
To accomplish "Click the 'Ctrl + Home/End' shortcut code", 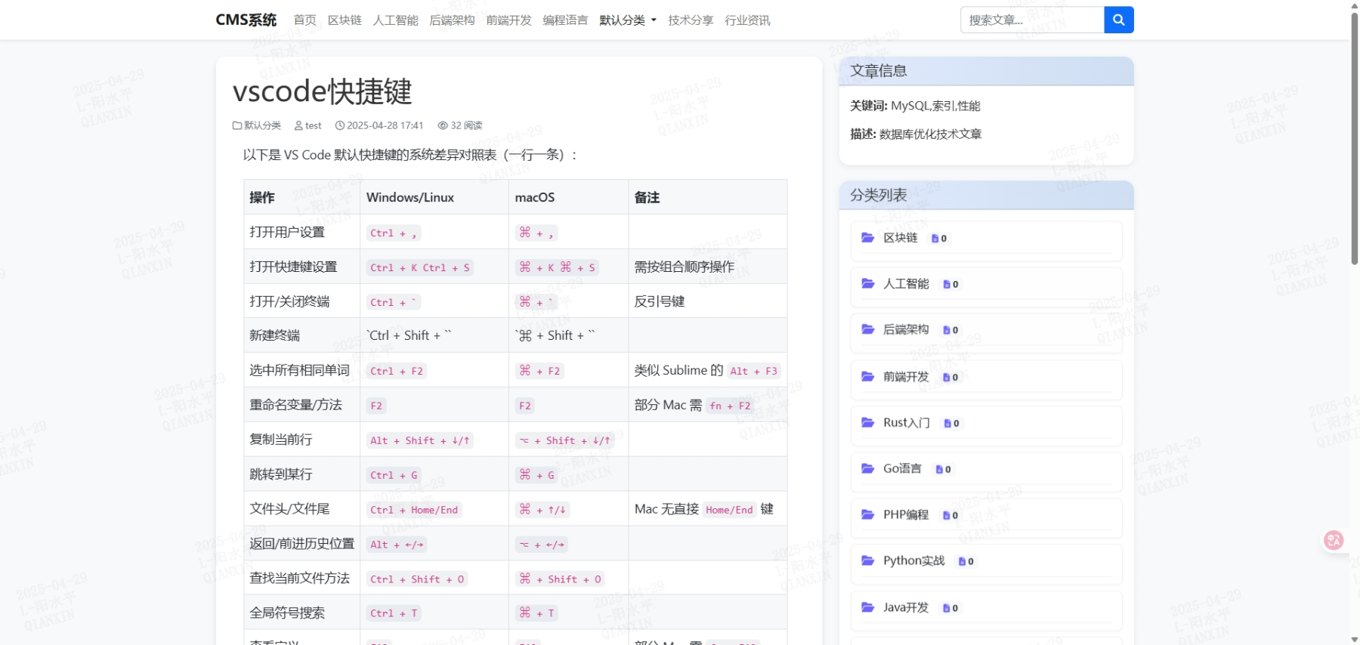I will click(x=414, y=510).
